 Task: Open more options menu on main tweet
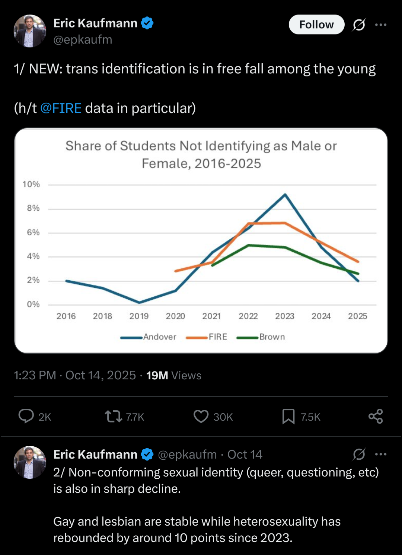pos(380,25)
